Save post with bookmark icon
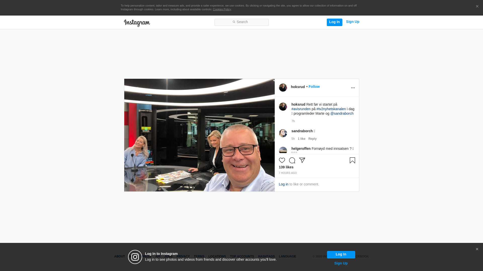This screenshot has height=271, width=483. (x=352, y=160)
